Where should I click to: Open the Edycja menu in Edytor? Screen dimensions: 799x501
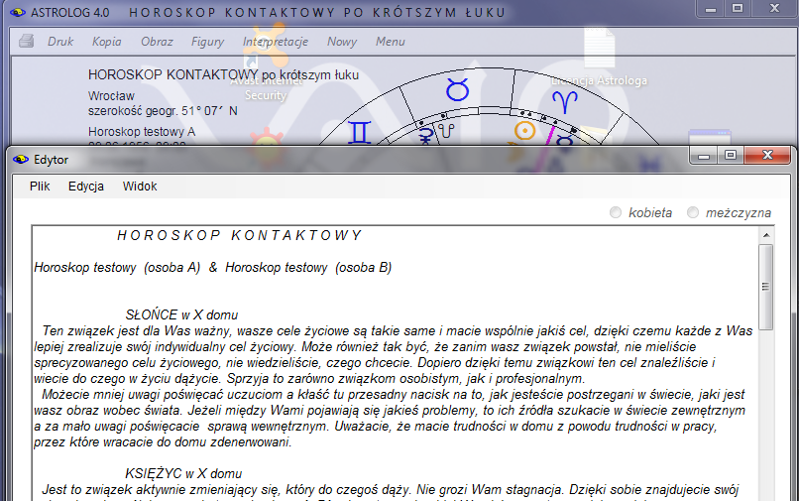86,187
